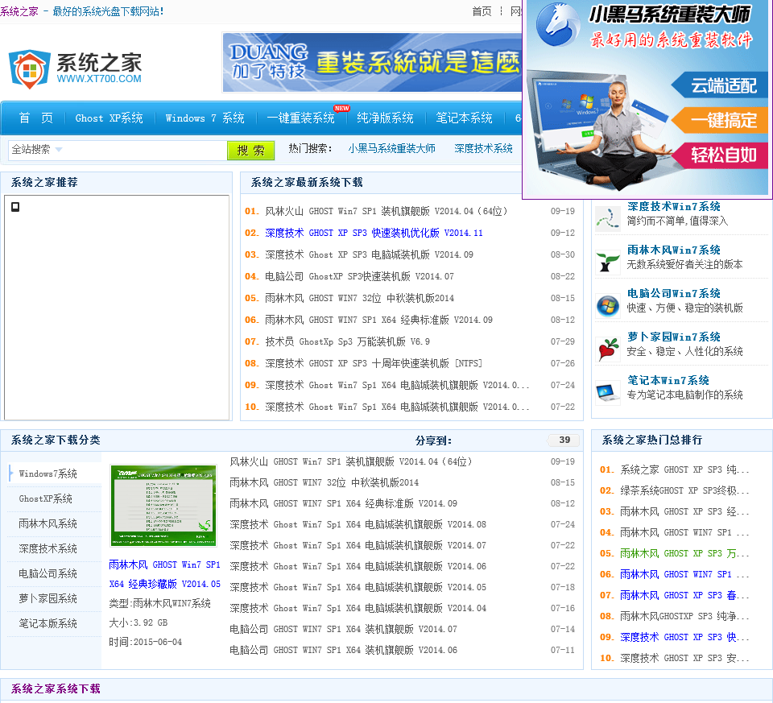Open the 纯净版系统 navigation tab
Viewport: 773px width, 703px height.
click(x=385, y=118)
